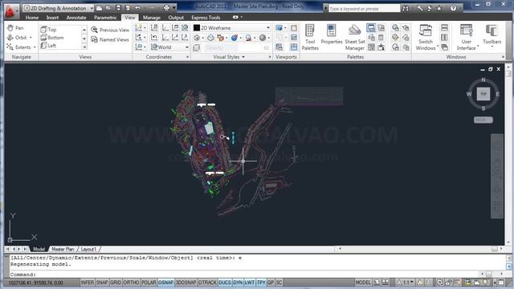Toggle DYN dynamic input in status bar
Image resolution: width=514 pixels, height=289 pixels.
(238, 283)
